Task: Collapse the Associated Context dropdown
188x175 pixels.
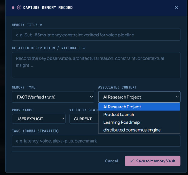Action: [x=139, y=97]
